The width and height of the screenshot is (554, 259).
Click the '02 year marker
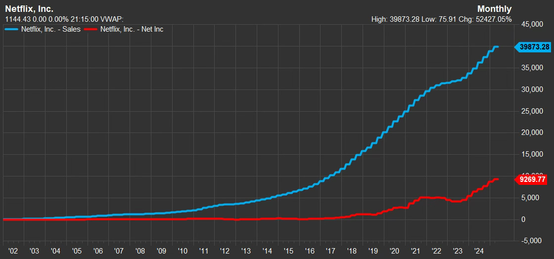click(x=13, y=251)
